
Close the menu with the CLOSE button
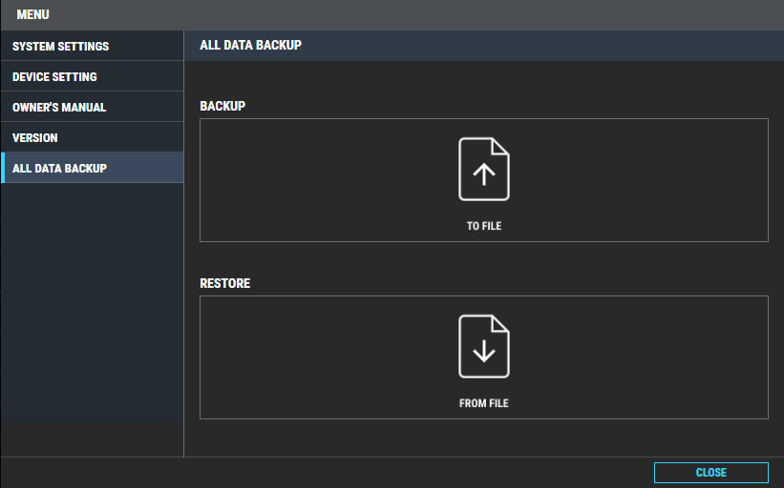tap(711, 472)
